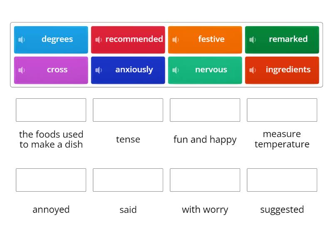Click the speaker icon on 'anxiously'

pyautogui.click(x=98, y=70)
